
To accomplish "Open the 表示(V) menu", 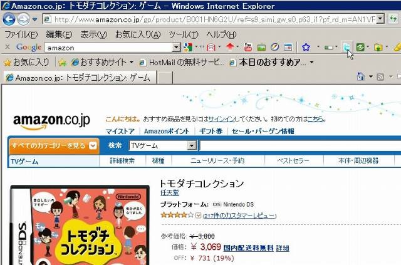I will (93, 34).
